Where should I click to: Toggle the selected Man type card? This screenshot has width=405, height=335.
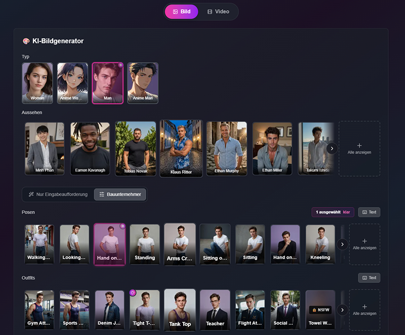coord(108,83)
